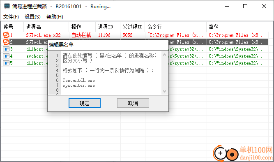Confirm the blacklist with 确定 button
The height and width of the screenshot is (162, 274).
(x=85, y=103)
